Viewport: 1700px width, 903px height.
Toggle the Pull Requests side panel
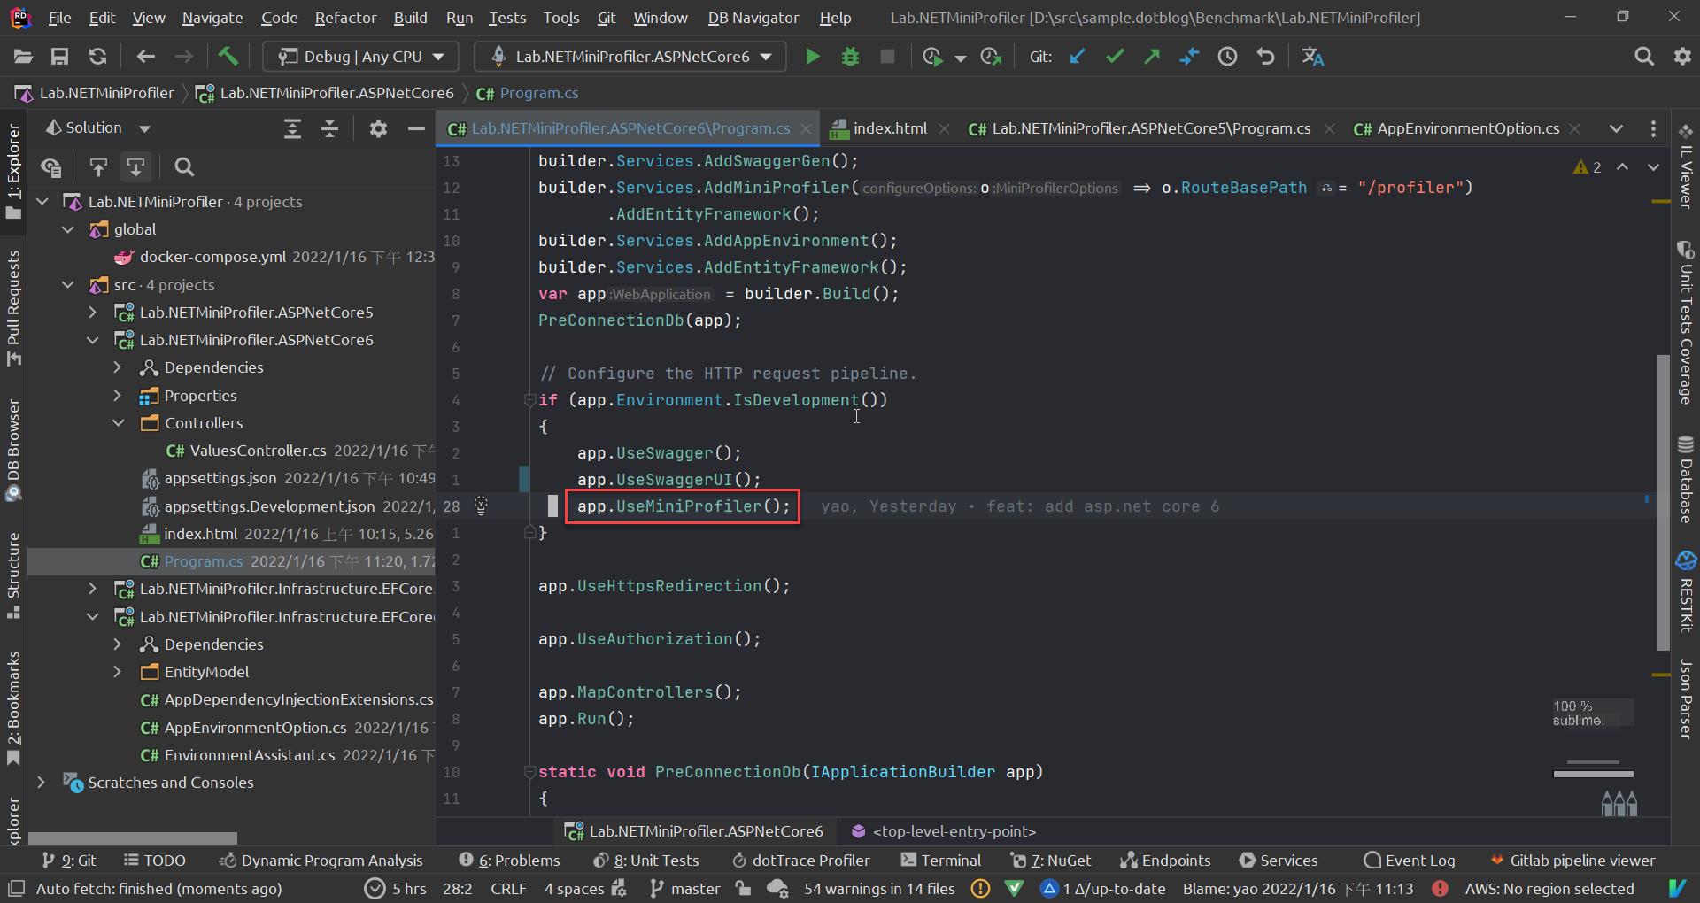pyautogui.click(x=13, y=308)
